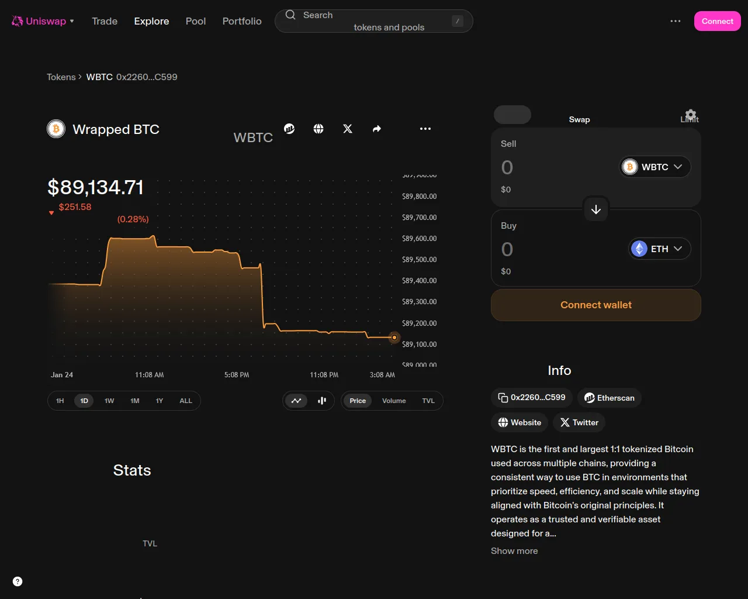The height and width of the screenshot is (599, 748).
Task: Click the help question mark icon
Action: tap(18, 581)
